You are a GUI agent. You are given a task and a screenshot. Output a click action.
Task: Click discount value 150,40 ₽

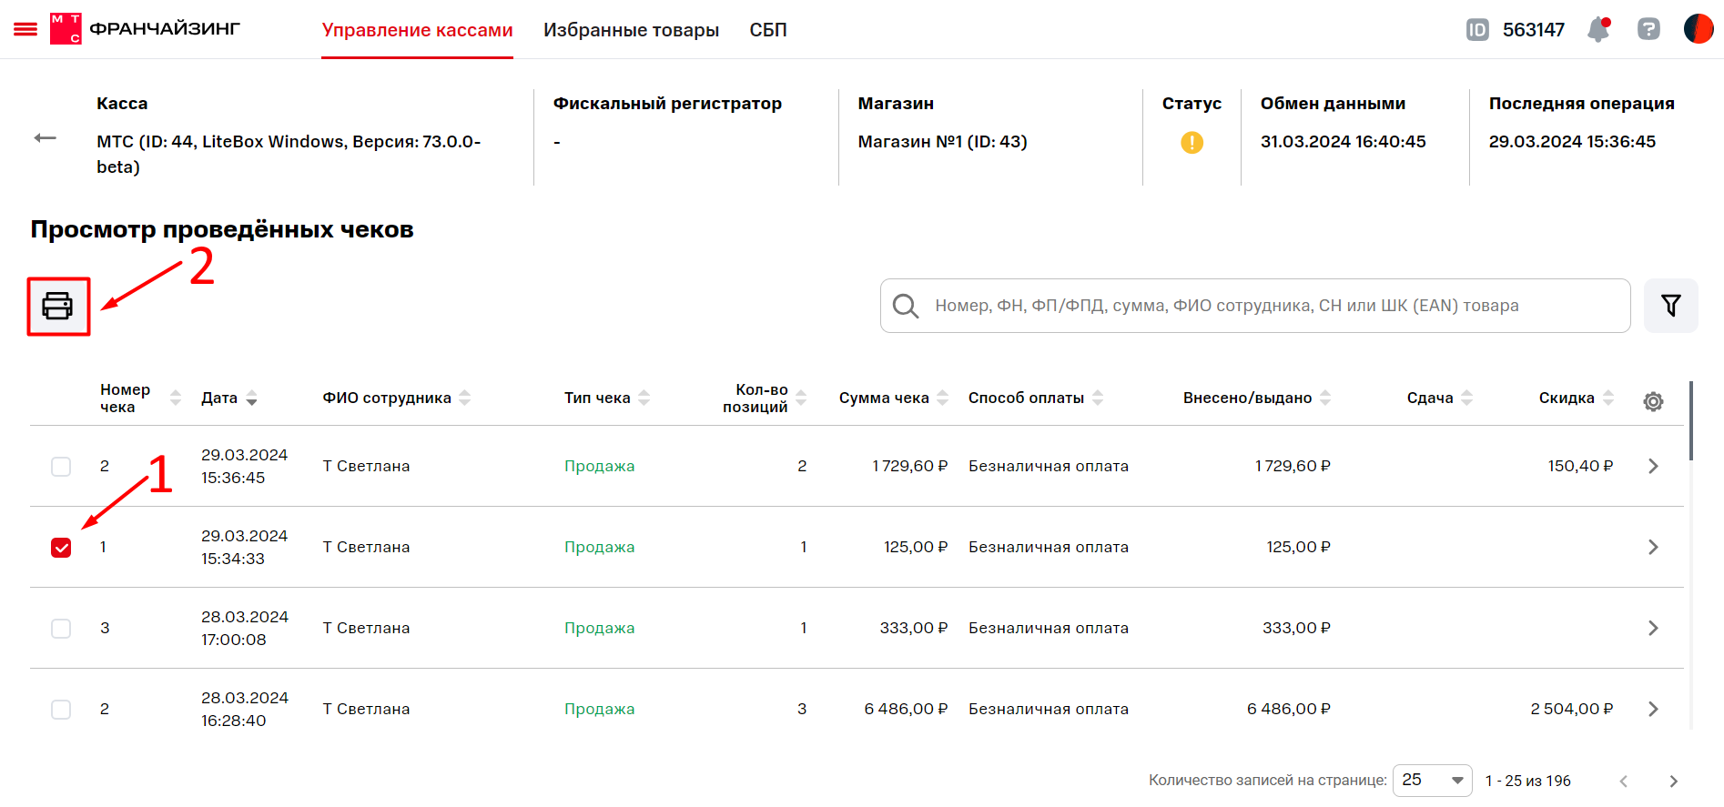click(x=1580, y=466)
